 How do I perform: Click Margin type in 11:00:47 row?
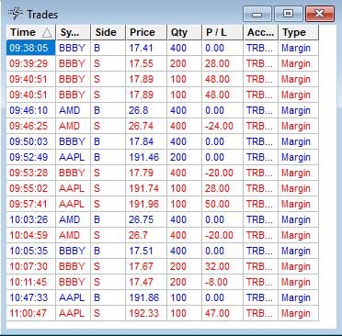coord(299,313)
